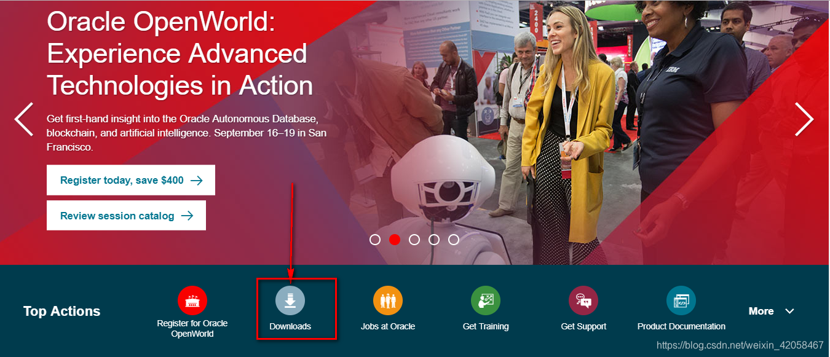Select the fifth carousel dot
This screenshot has height=357, width=830.
click(454, 240)
